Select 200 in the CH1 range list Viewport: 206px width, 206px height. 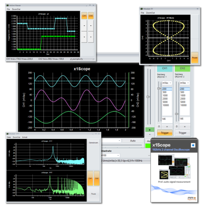[167, 89]
